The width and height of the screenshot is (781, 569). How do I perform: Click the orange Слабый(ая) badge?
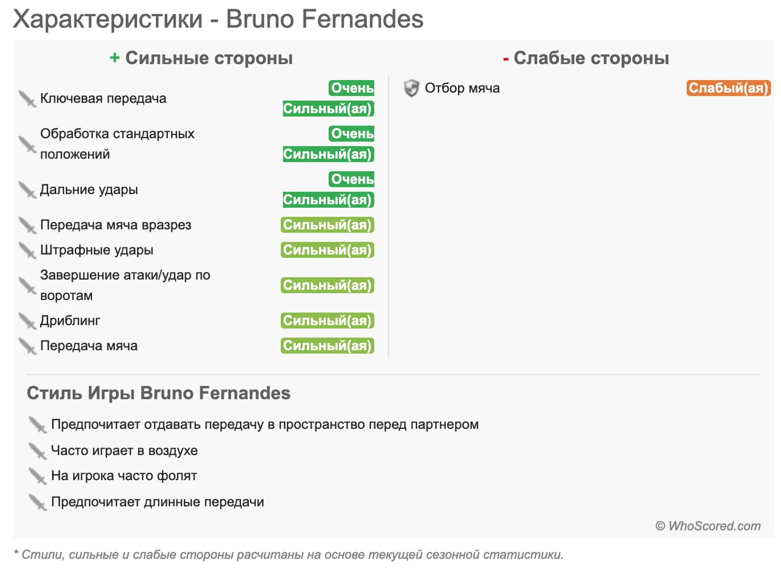click(729, 88)
